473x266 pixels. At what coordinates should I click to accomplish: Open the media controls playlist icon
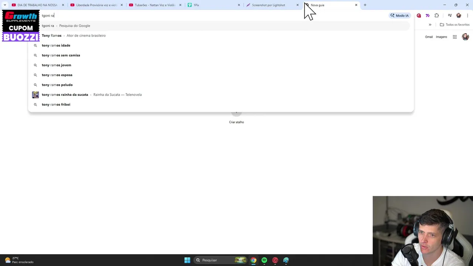[x=450, y=16]
